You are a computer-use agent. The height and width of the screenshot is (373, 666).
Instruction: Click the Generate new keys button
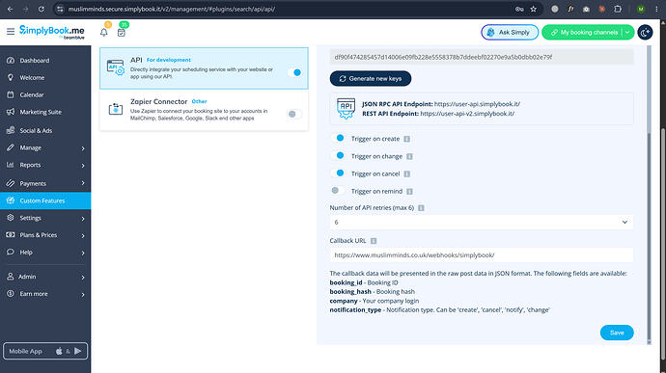371,78
